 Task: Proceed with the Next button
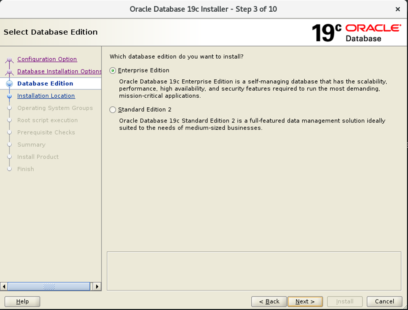[x=305, y=301]
